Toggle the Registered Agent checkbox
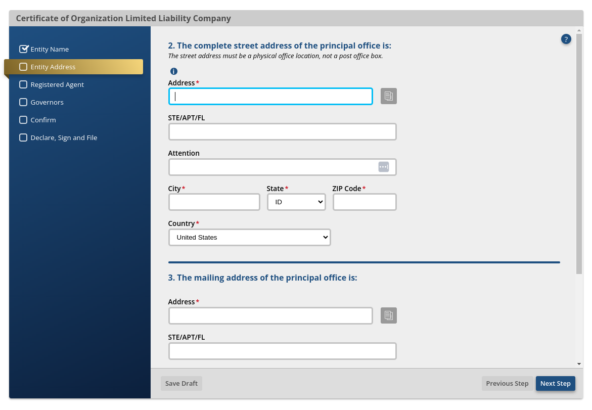The width and height of the screenshot is (592, 410). tap(23, 84)
